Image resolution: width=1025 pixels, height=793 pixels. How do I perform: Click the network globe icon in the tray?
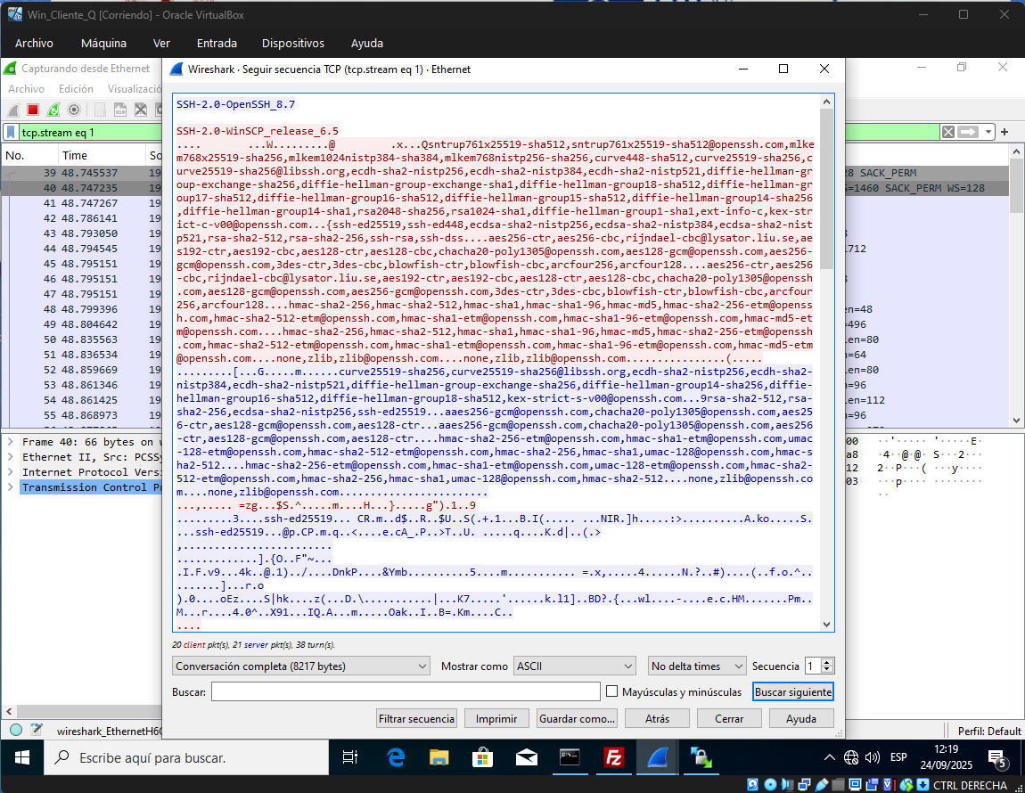coord(851,757)
